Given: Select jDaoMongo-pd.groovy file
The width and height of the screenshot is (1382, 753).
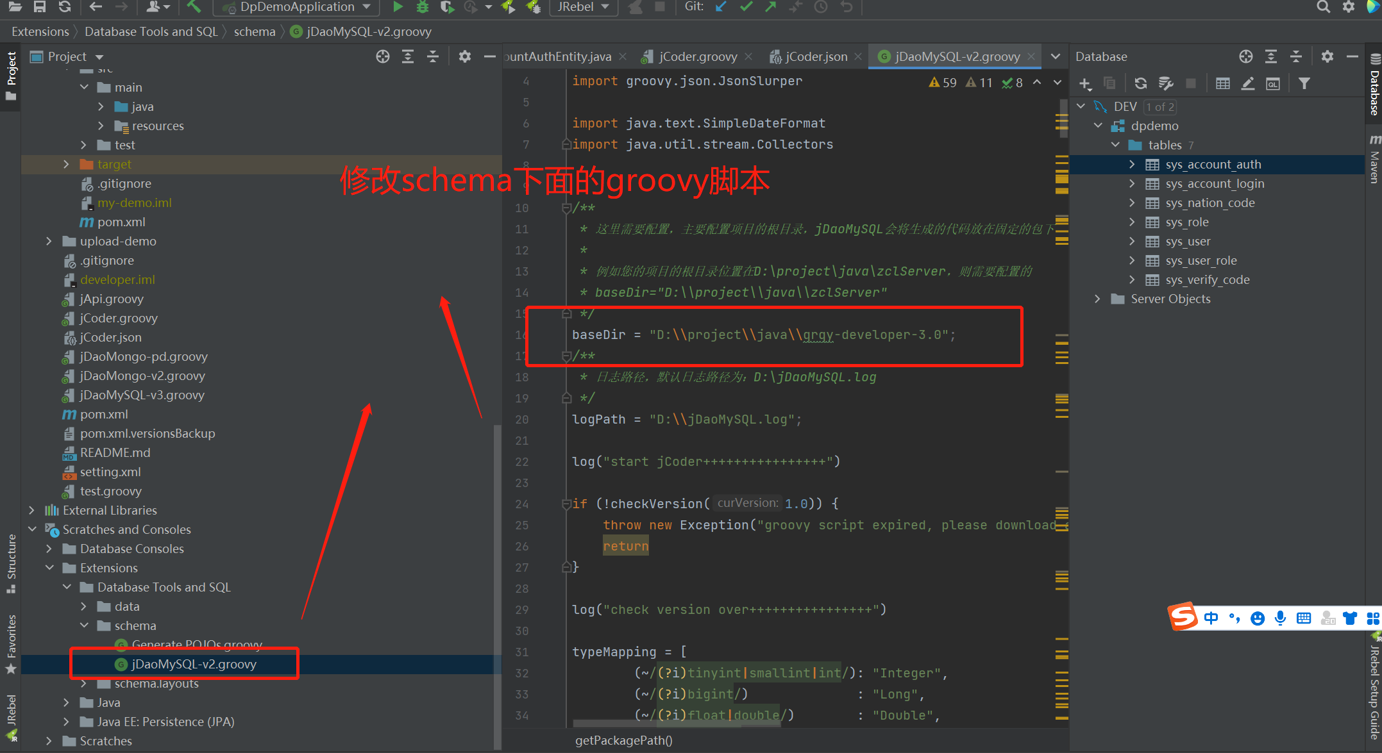Looking at the screenshot, I should coord(144,356).
